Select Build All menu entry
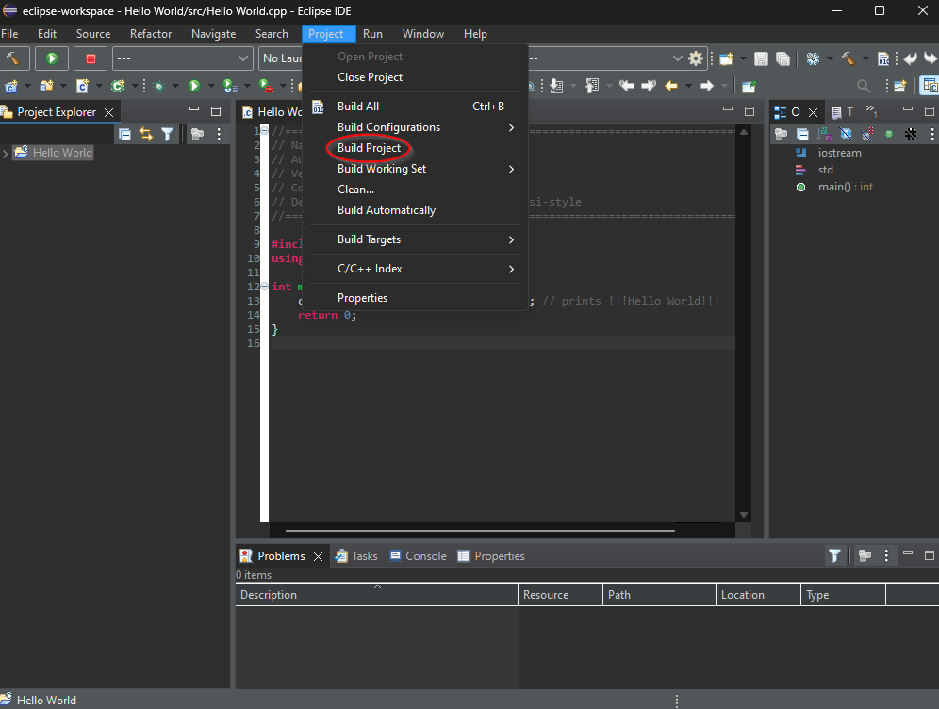 (415, 106)
